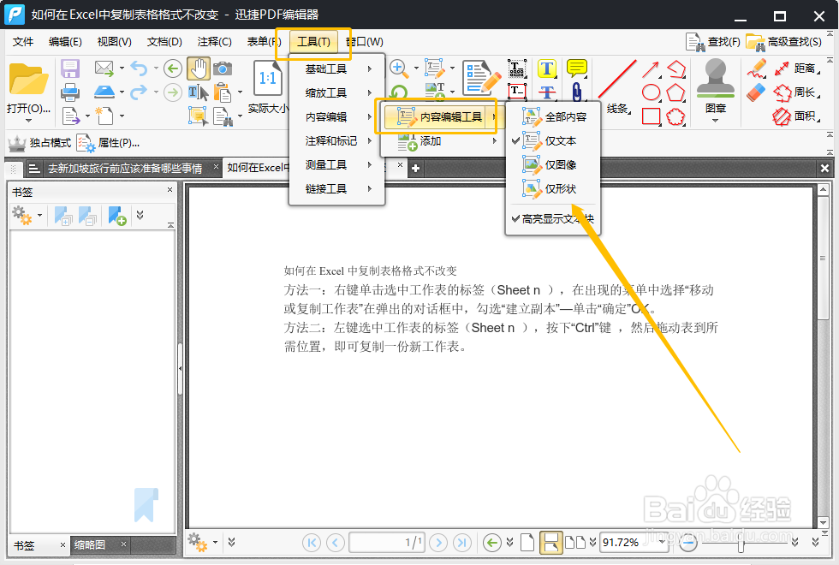Click 属性(P) properties button
839x565 pixels.
point(109,143)
